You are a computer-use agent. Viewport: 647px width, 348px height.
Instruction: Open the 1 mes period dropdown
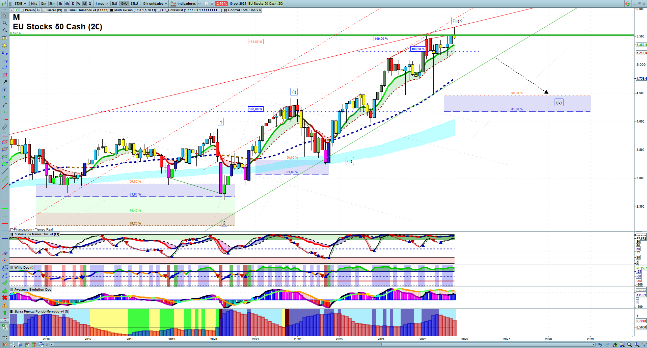[101, 4]
